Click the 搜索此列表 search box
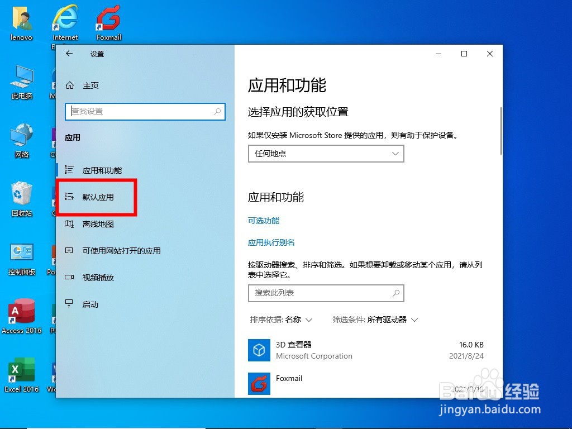The width and height of the screenshot is (572, 429). [326, 293]
